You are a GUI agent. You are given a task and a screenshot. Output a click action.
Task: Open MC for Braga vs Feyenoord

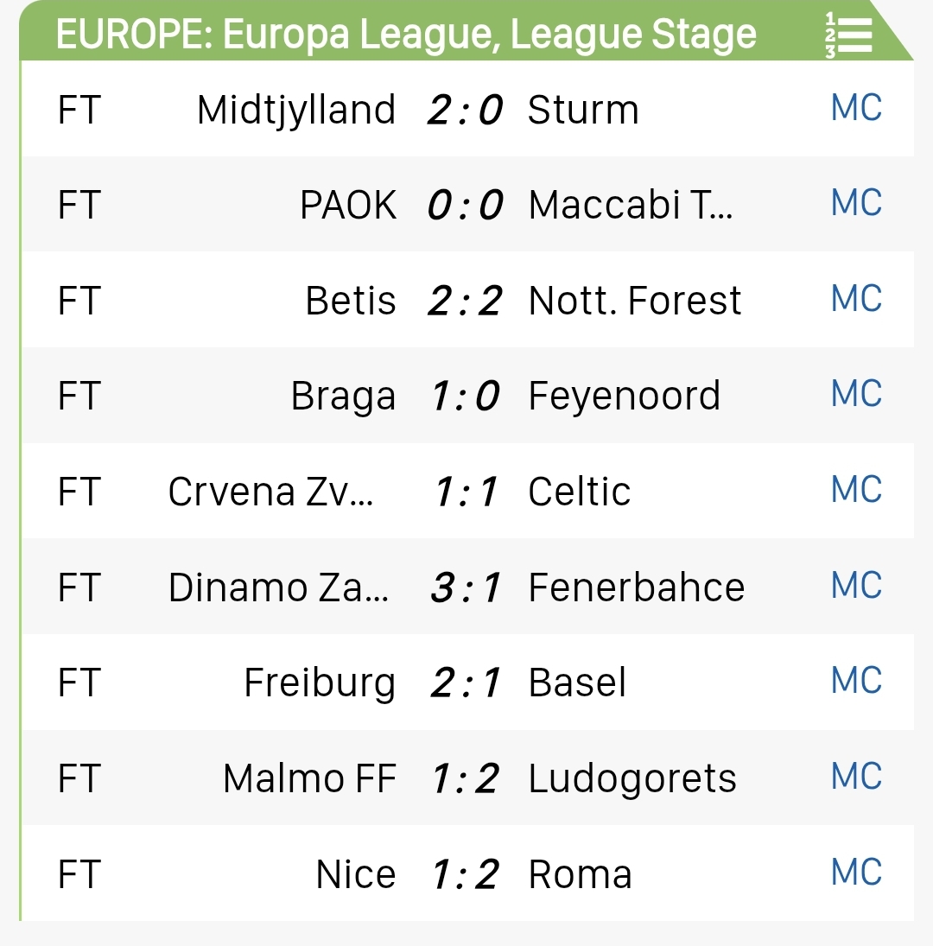click(856, 396)
